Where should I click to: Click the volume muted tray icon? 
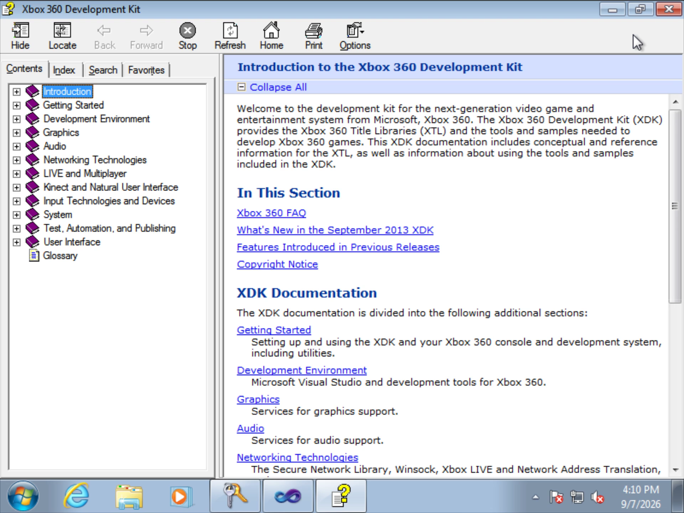coord(597,497)
